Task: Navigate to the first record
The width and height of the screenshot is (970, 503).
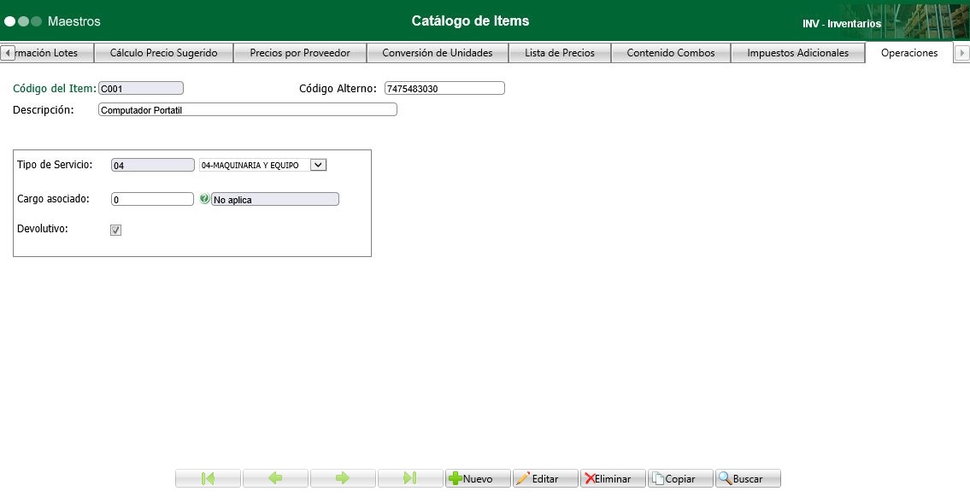Action: pos(207,478)
